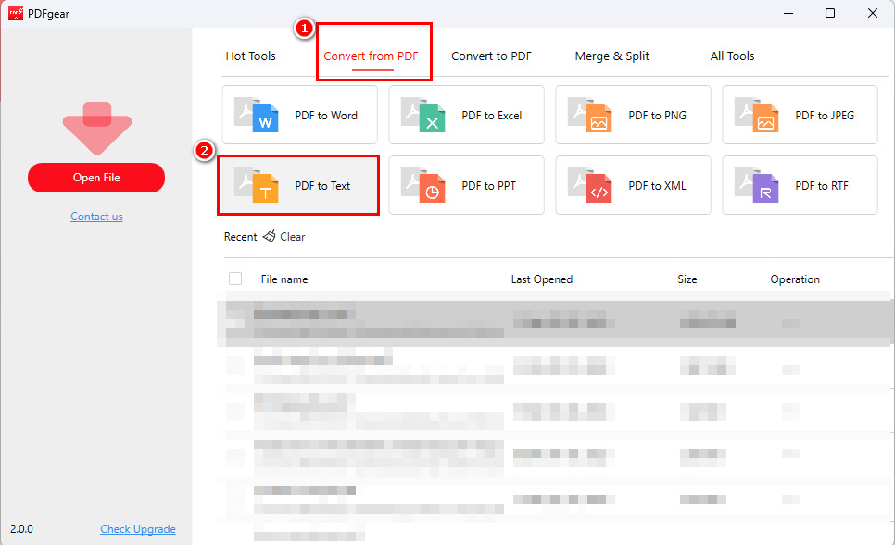Click the PDFgear logo in title bar
Screen dimensions: 895x545
(x=16, y=13)
